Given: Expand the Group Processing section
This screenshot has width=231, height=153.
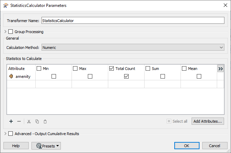Looking at the screenshot, I should [5, 32].
